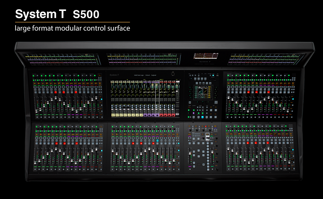Click the "large format modular control surface" subtitle
Image resolution: width=323 pixels, height=199 pixels.
(x=72, y=28)
